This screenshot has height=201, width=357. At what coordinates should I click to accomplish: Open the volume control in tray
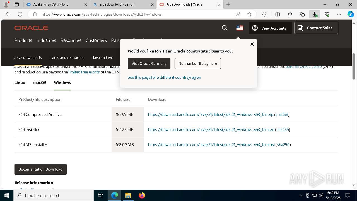321,195
